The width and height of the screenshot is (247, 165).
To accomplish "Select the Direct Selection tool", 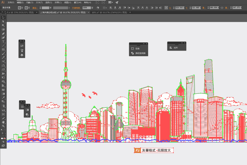I will tap(3, 21).
